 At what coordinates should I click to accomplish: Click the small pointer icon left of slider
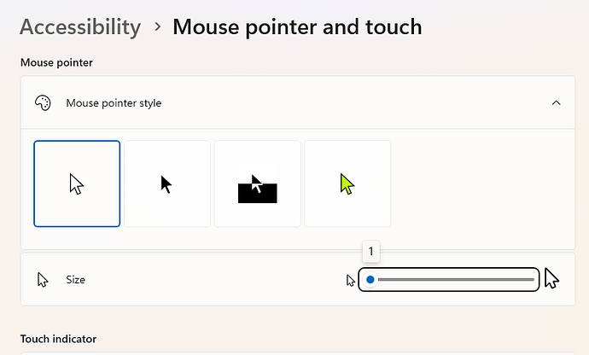pyautogui.click(x=351, y=280)
